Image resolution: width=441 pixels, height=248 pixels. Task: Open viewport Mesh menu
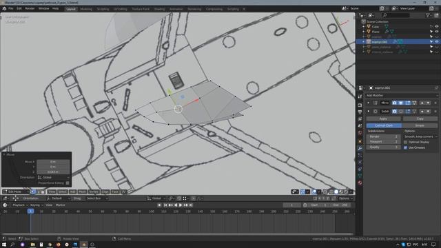[83, 192]
